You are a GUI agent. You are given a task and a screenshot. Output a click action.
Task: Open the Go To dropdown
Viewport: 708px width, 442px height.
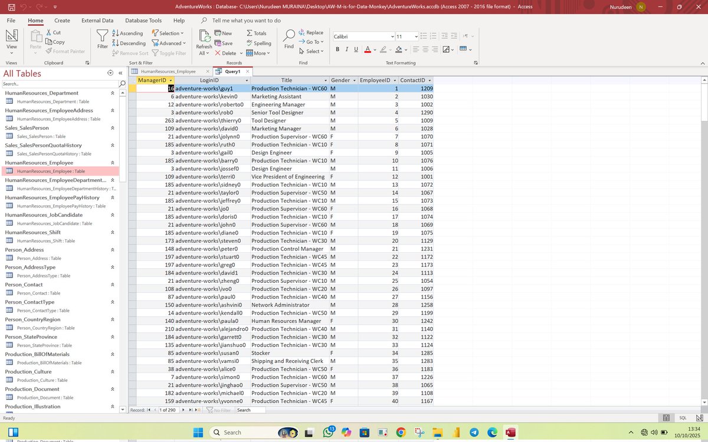tap(312, 42)
